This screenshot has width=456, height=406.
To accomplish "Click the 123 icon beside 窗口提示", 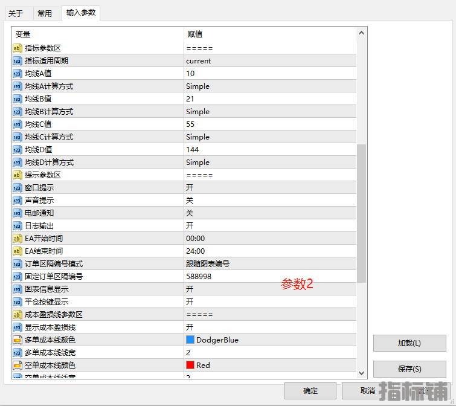I will tap(17, 187).
